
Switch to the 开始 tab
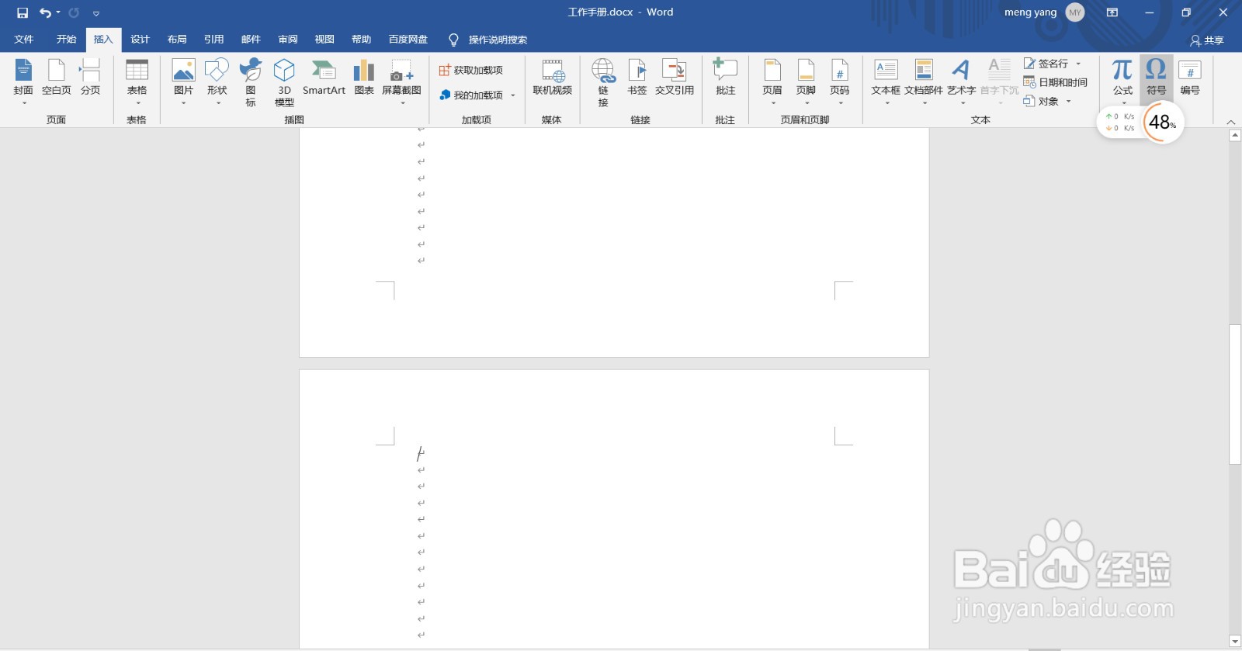point(67,40)
